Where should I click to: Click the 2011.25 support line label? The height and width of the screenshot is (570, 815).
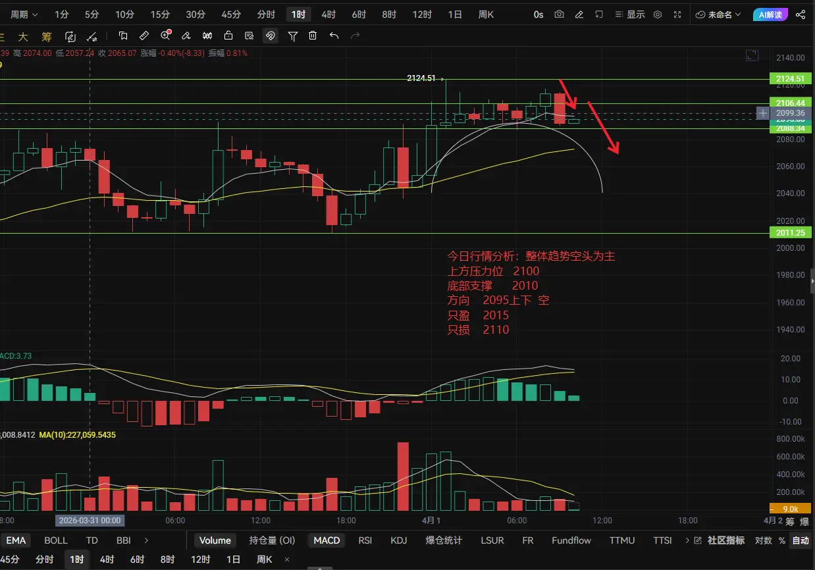tap(790, 233)
